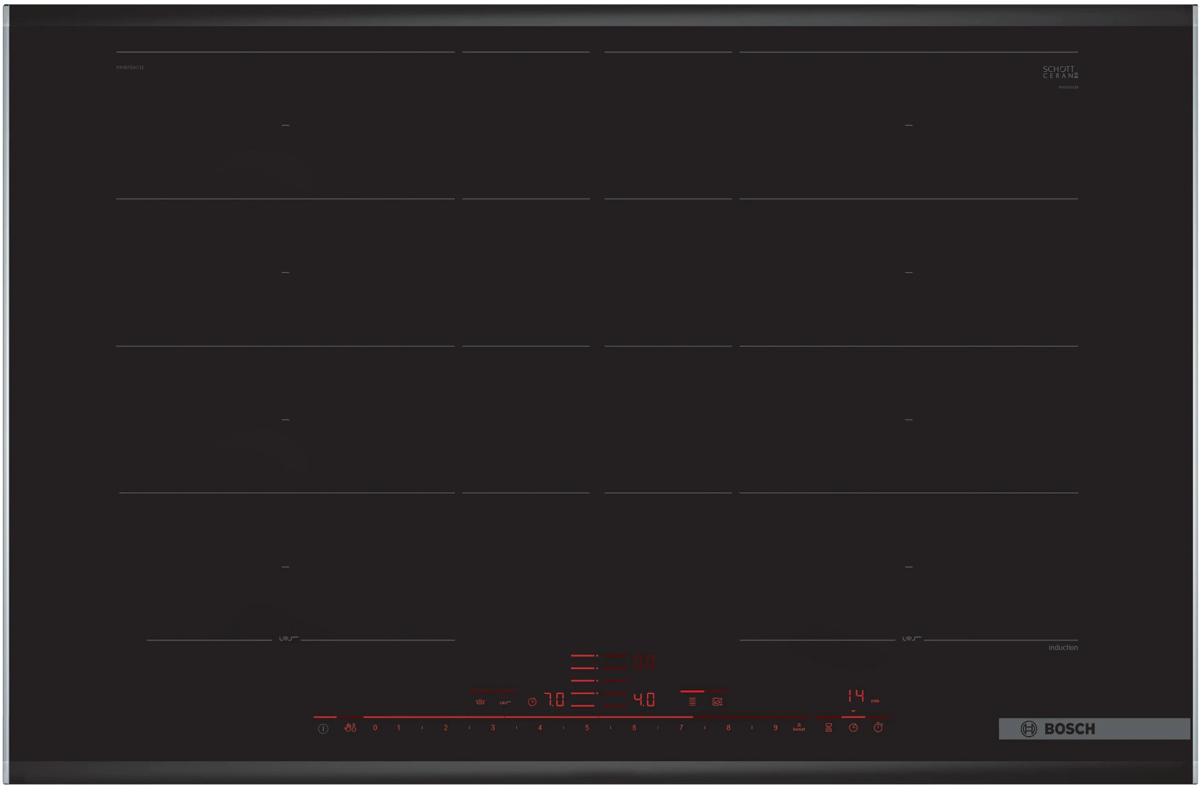Set power level to 2 on slider
Screen dimensions: 1201x786
[445, 728]
